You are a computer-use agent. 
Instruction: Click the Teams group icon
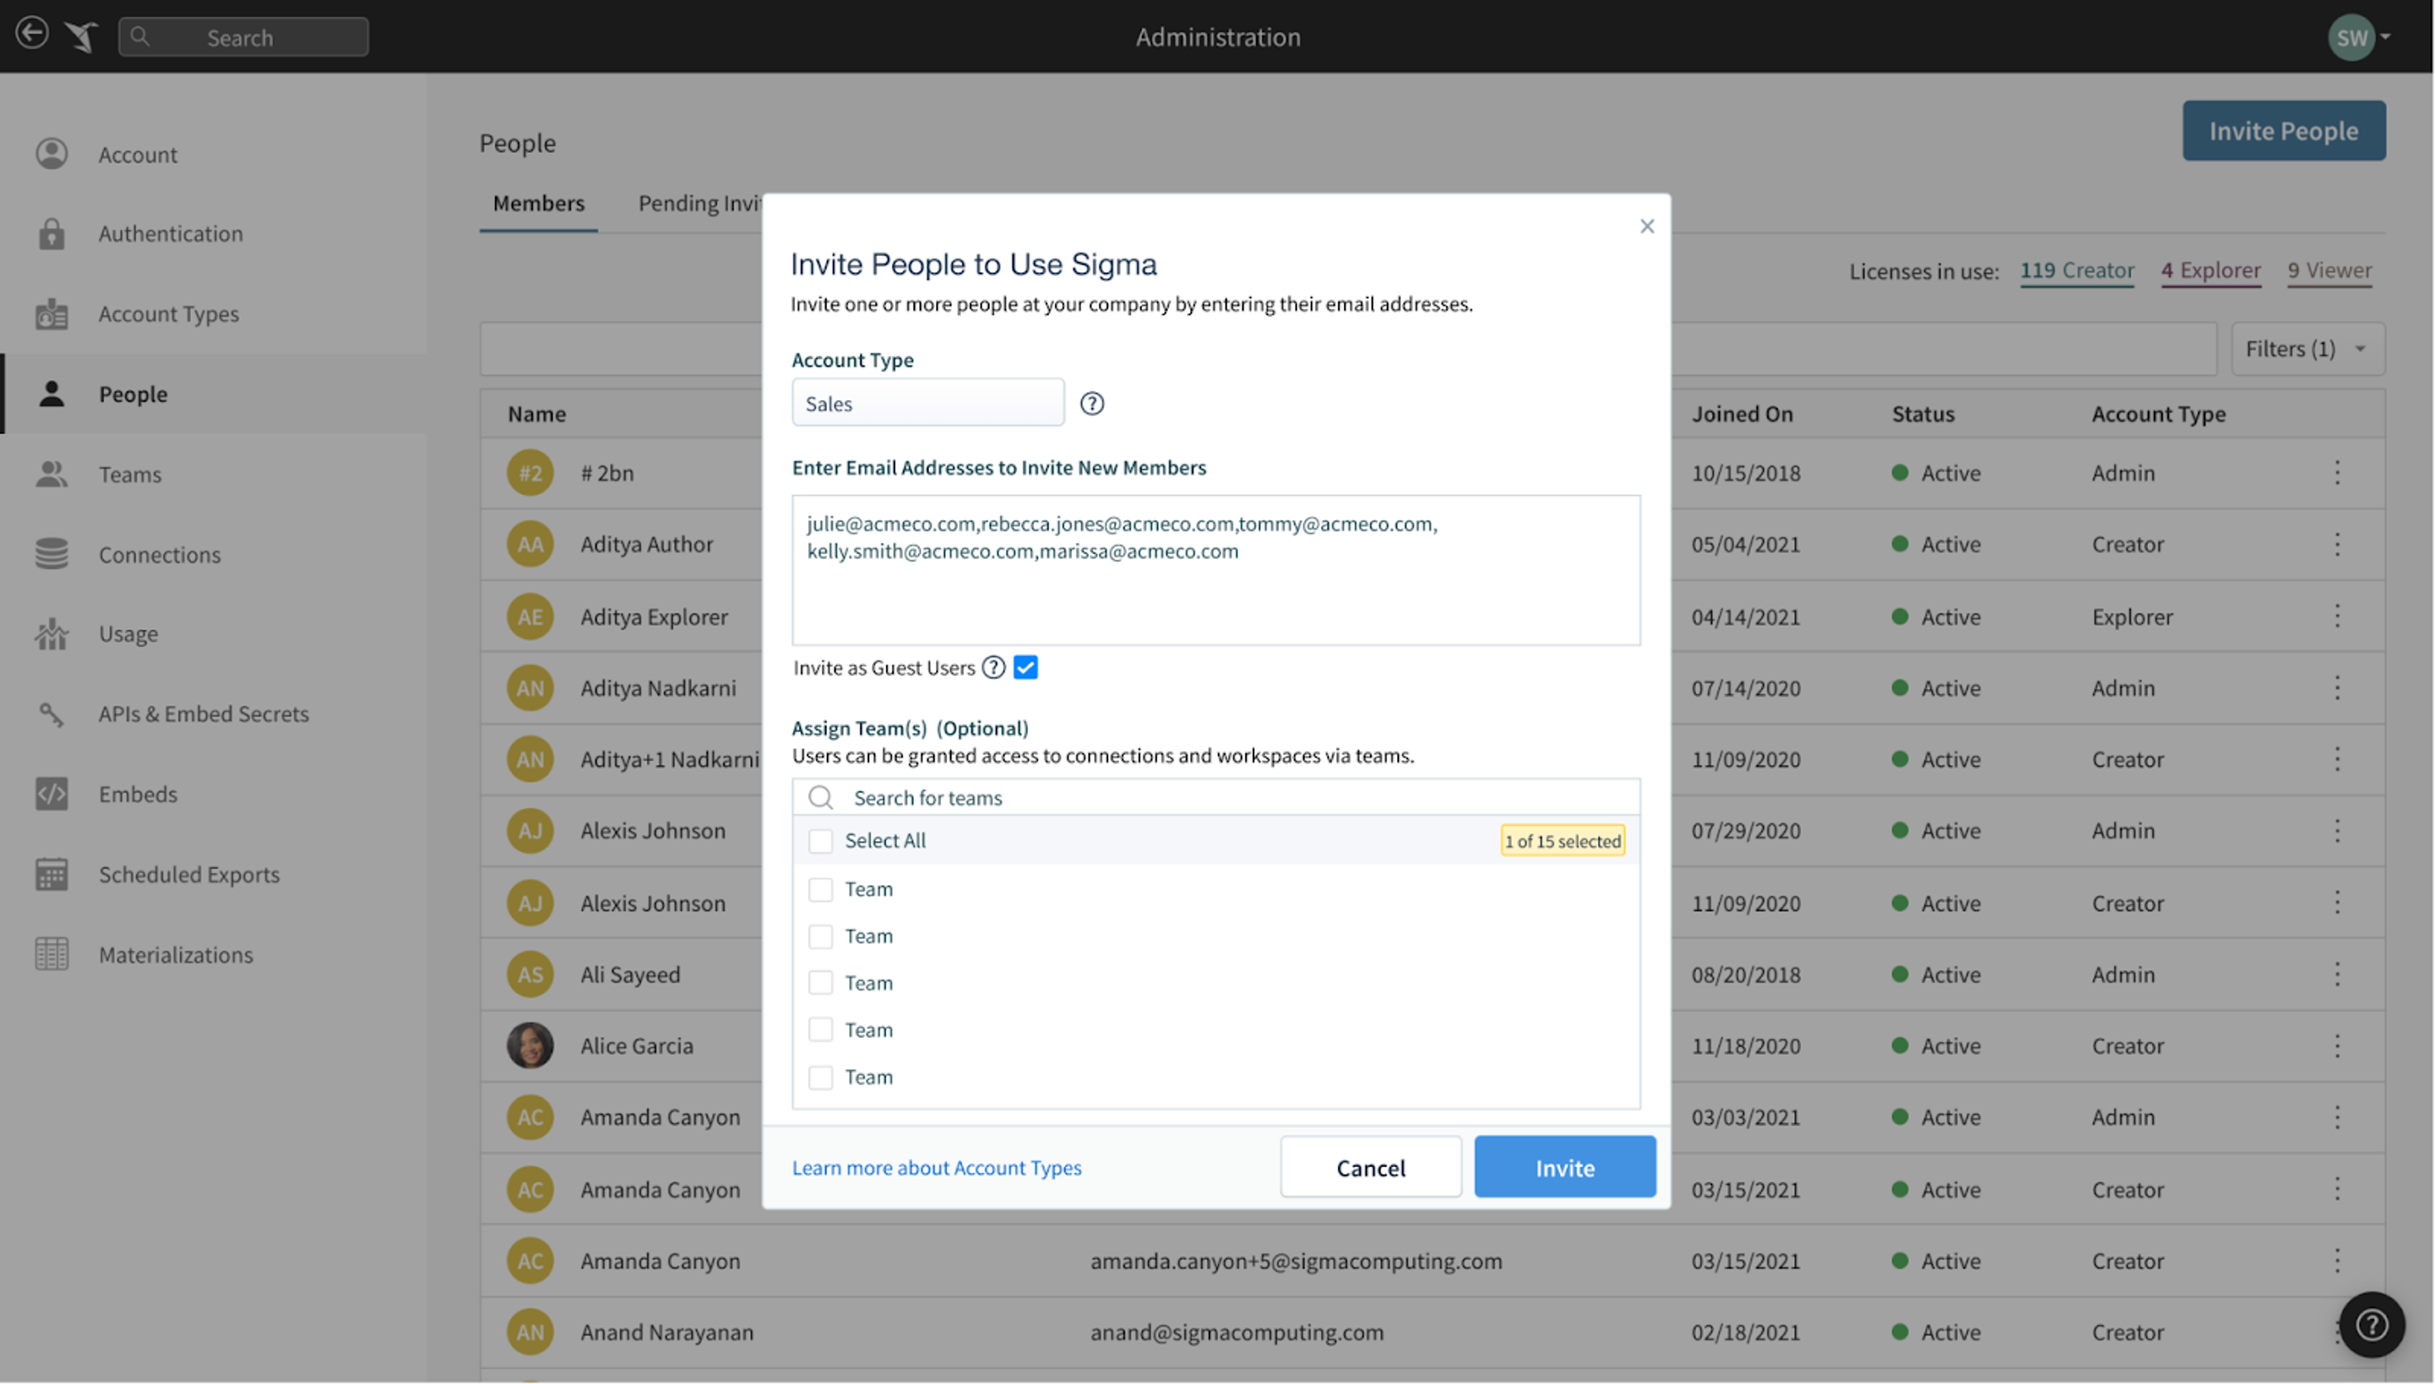51,474
